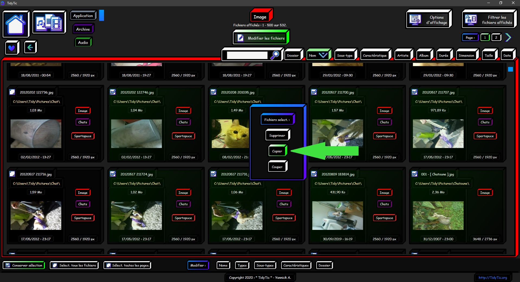
Task: Go to page 1
Action: [x=485, y=37]
